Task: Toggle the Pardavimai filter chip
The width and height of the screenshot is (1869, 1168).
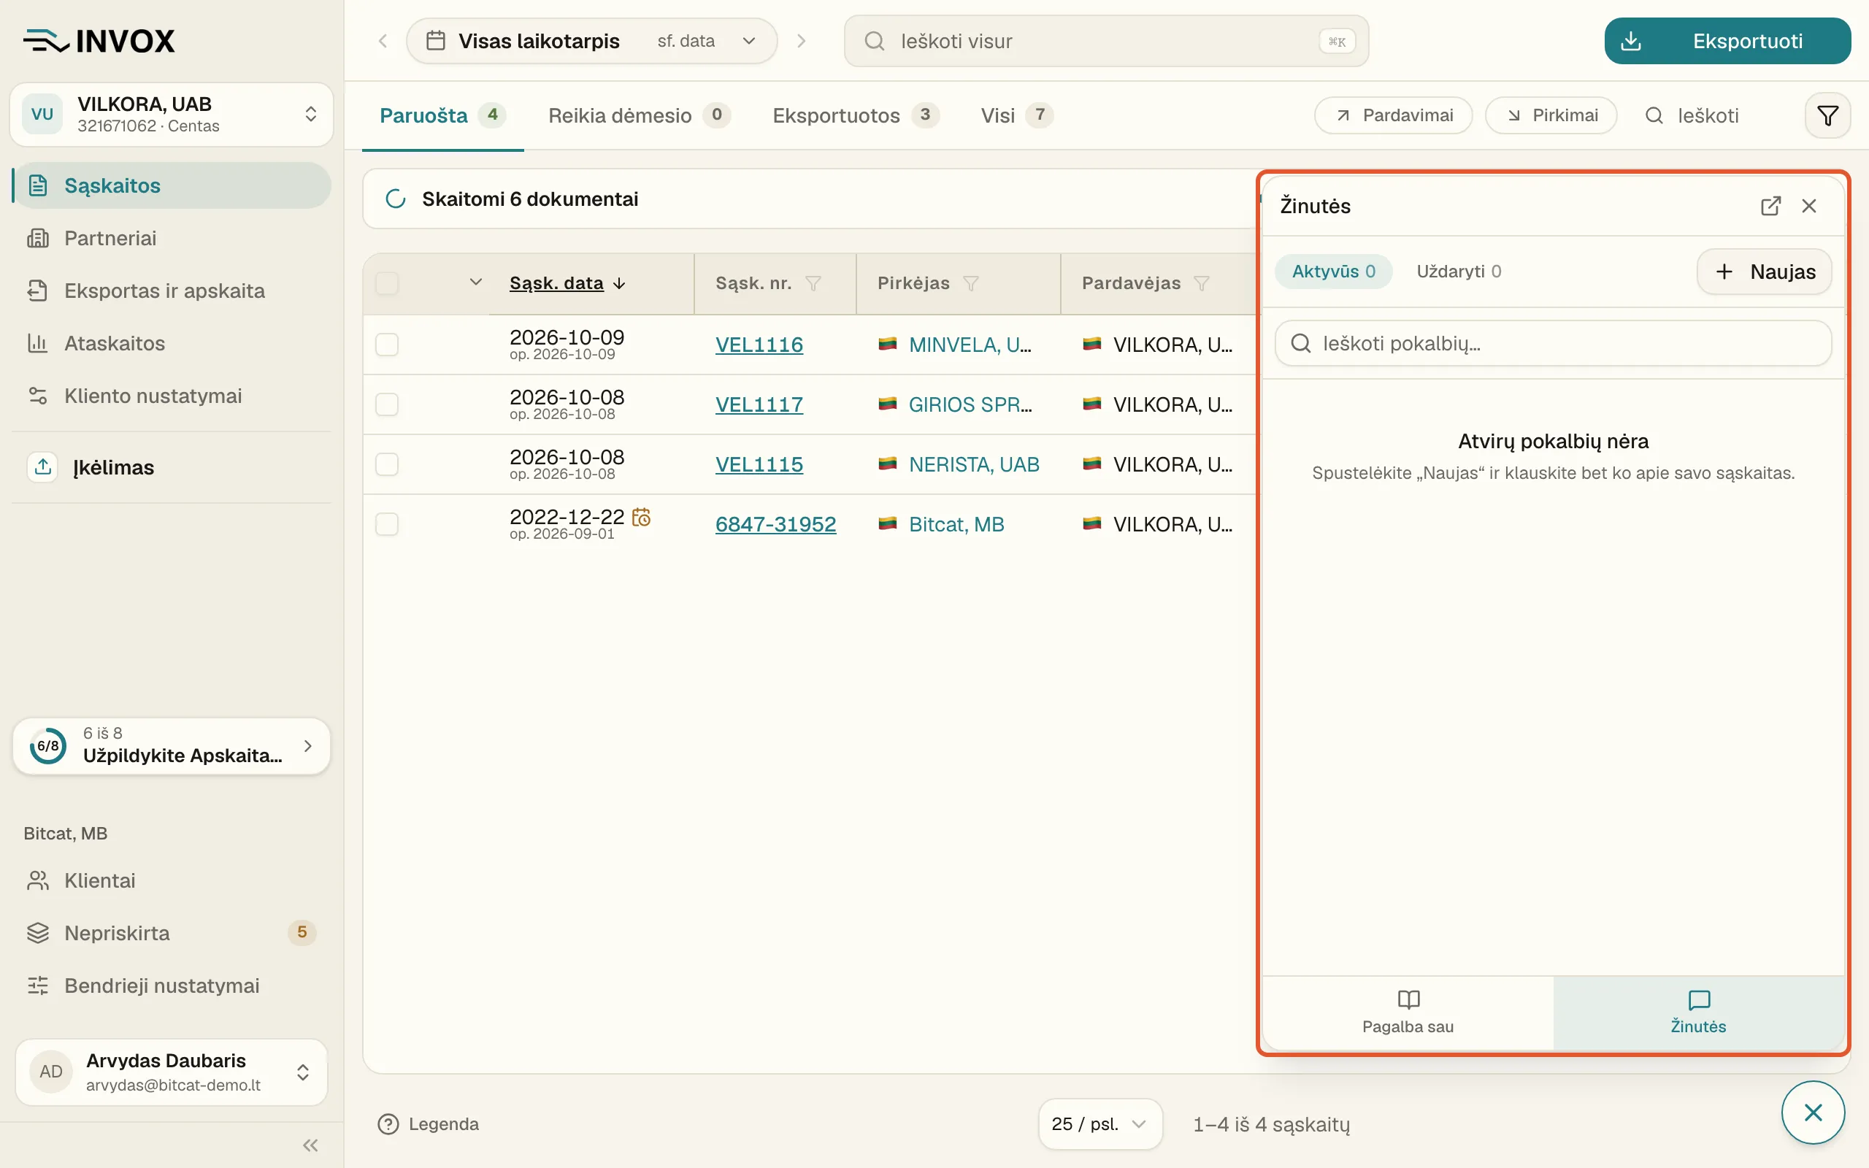Action: pyautogui.click(x=1393, y=116)
